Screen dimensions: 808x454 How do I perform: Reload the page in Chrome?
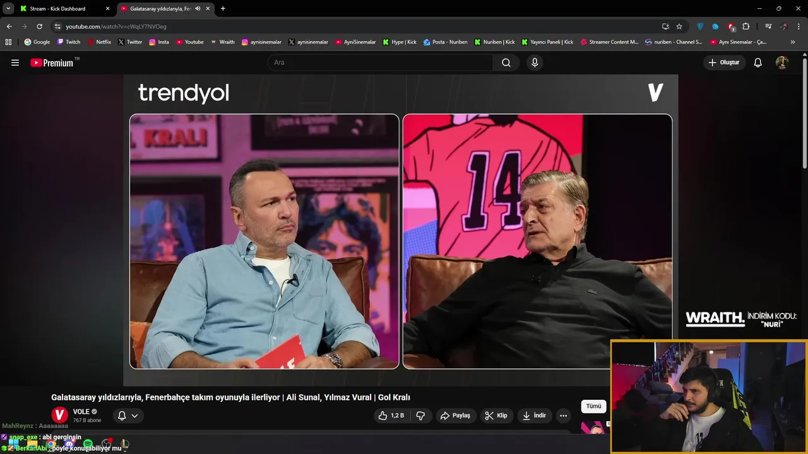tap(39, 26)
